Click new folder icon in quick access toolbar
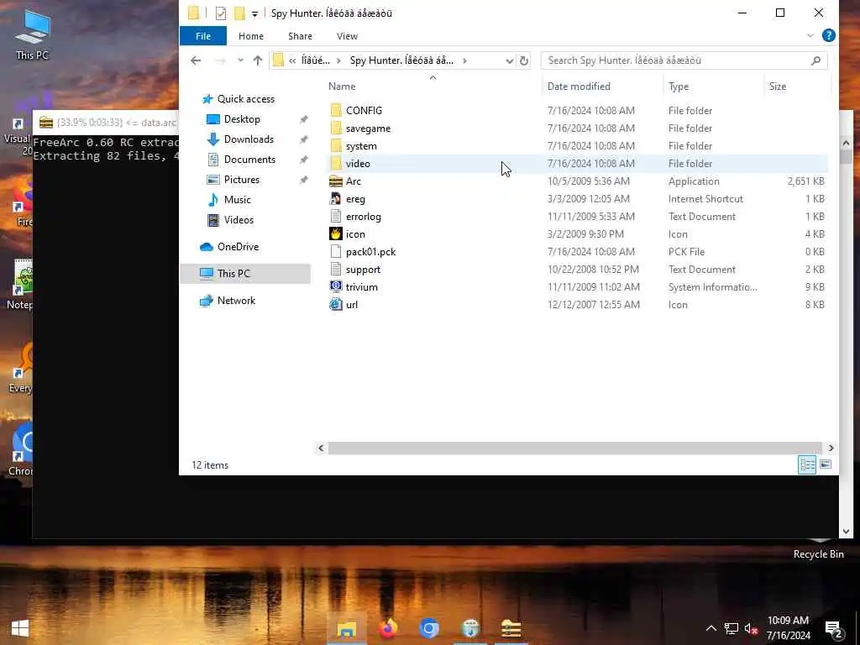 (x=239, y=13)
